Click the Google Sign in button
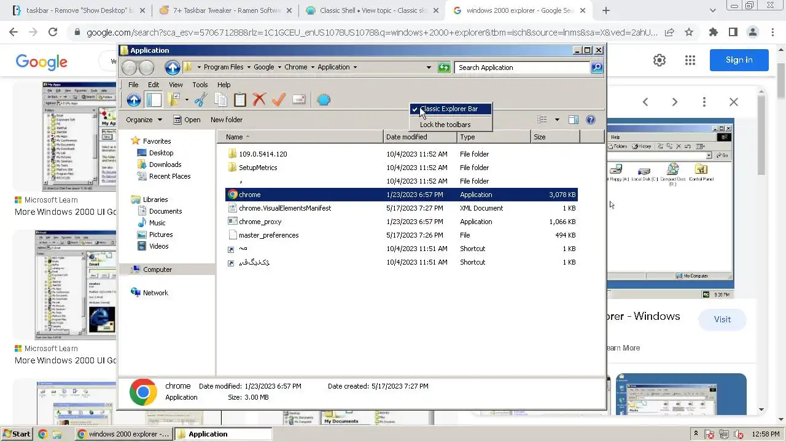The width and height of the screenshot is (786, 442). coord(739,60)
